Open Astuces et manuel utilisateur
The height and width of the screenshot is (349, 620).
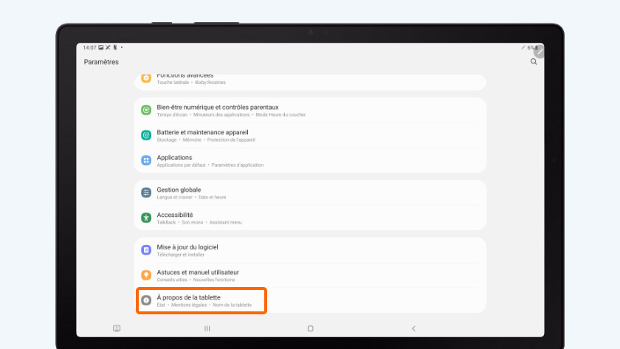(310, 275)
